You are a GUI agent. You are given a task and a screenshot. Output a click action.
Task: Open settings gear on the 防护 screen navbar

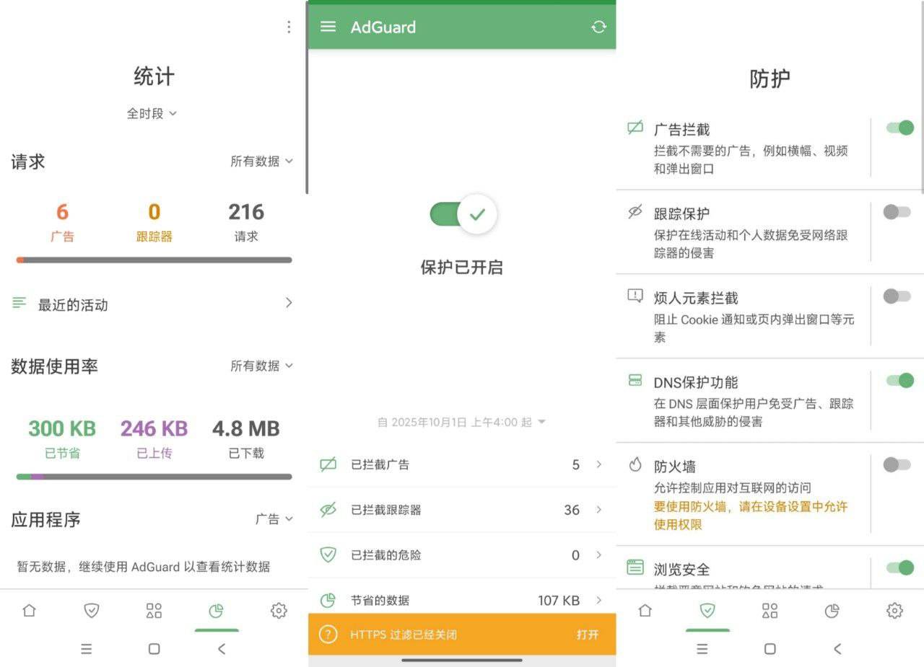[894, 611]
